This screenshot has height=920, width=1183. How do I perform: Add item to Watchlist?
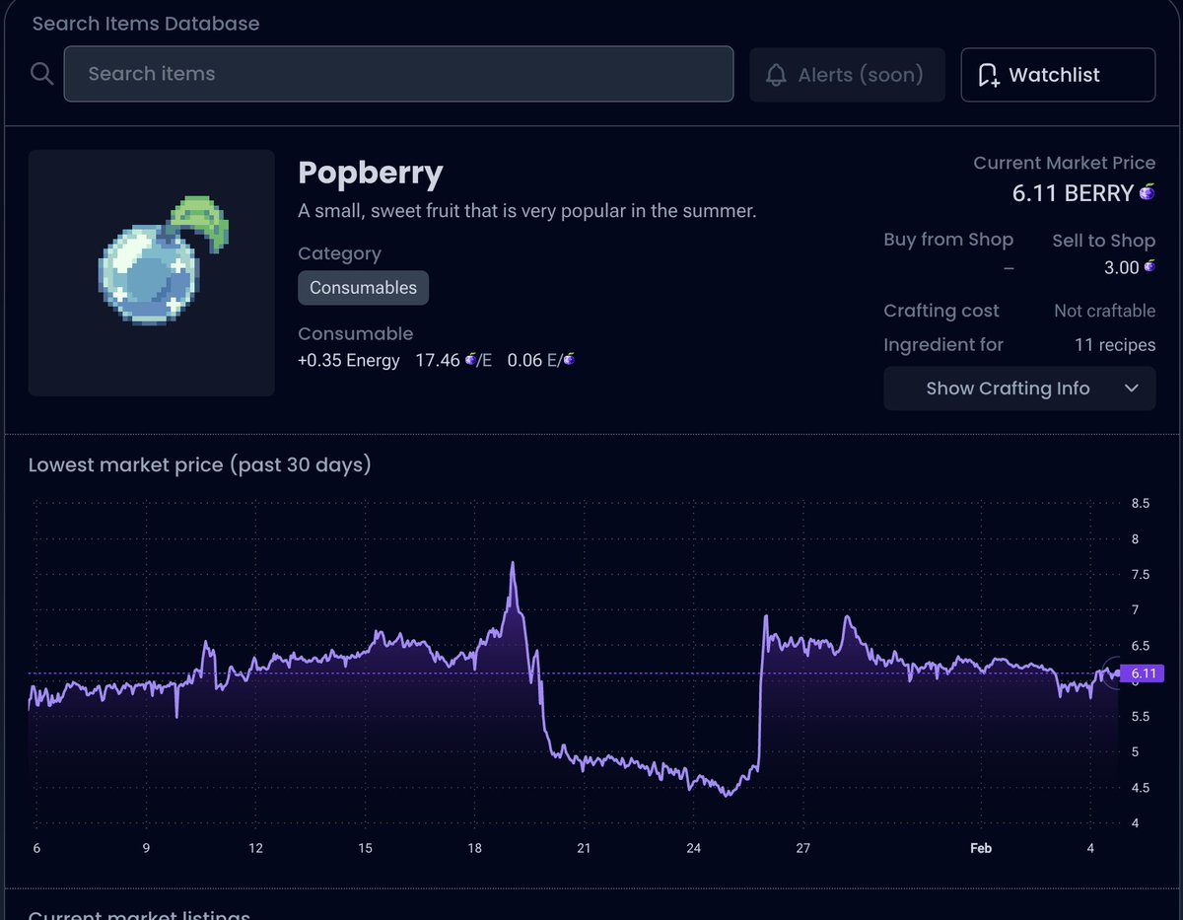1058,75
